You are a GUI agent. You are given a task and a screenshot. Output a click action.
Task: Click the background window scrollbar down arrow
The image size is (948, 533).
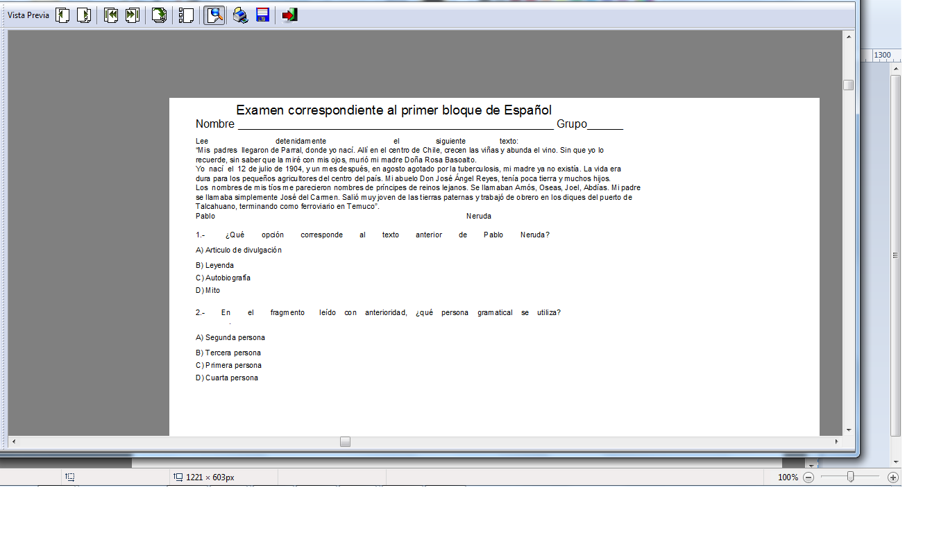coord(896,462)
